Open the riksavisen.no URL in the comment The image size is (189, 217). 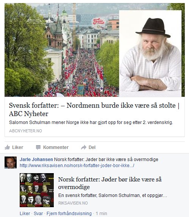point(77,166)
